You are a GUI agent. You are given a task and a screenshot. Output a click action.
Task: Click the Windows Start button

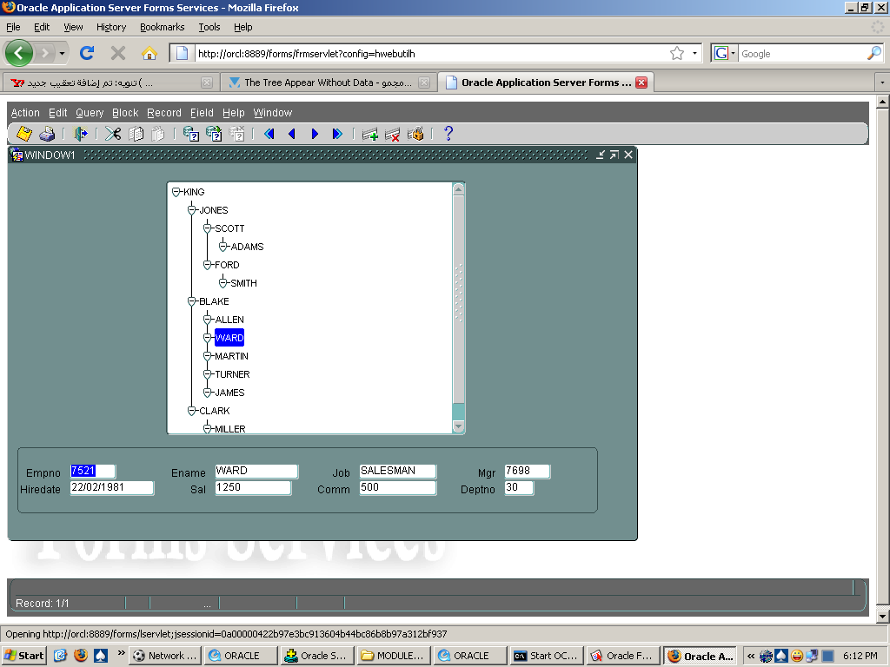click(x=24, y=656)
